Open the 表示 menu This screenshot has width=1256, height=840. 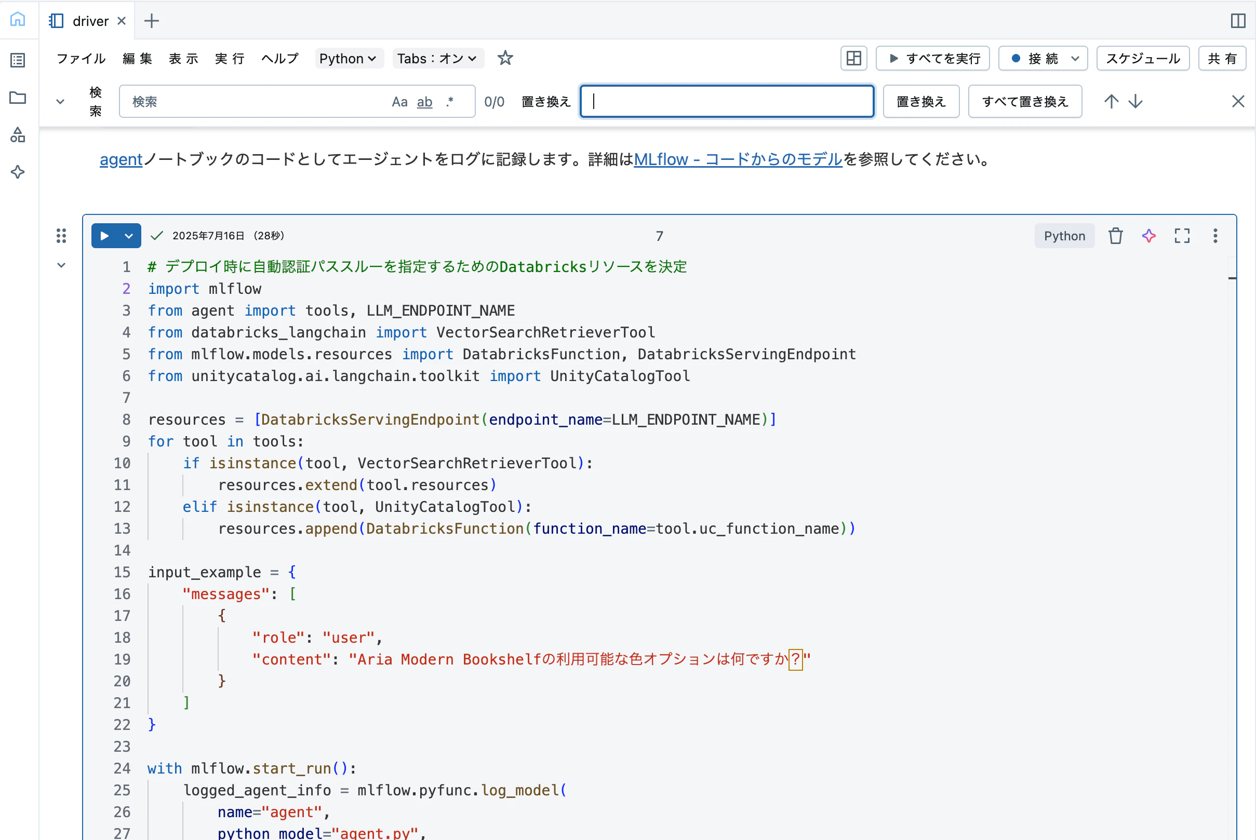click(184, 58)
